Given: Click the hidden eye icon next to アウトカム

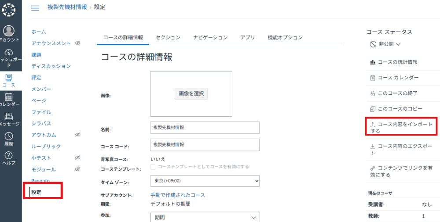Looking at the screenshot, I should 78,135.
